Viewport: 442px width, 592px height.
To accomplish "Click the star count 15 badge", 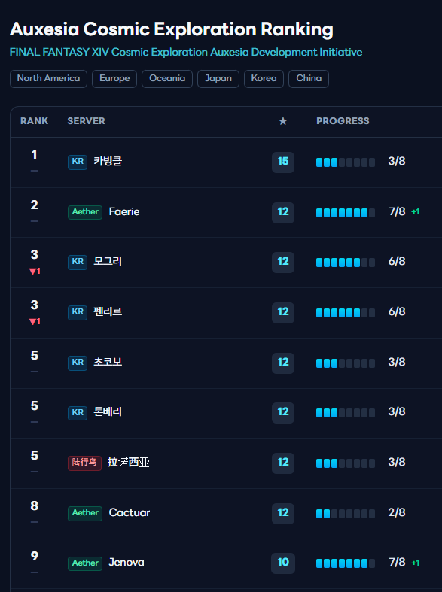I will click(283, 162).
